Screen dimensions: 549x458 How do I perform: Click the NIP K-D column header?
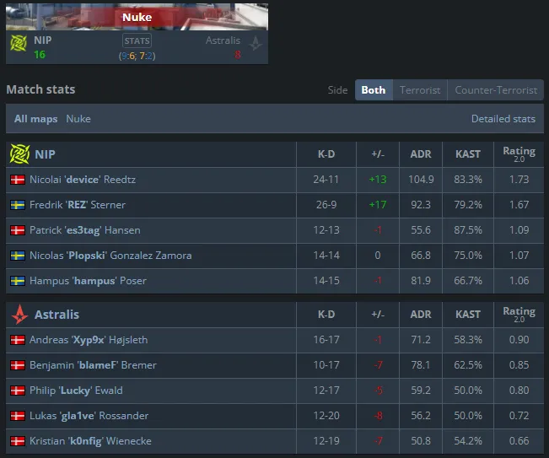point(326,154)
